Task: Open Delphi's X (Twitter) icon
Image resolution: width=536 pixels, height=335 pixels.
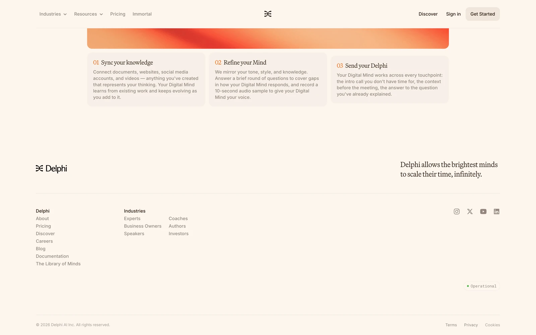Action: (470, 211)
